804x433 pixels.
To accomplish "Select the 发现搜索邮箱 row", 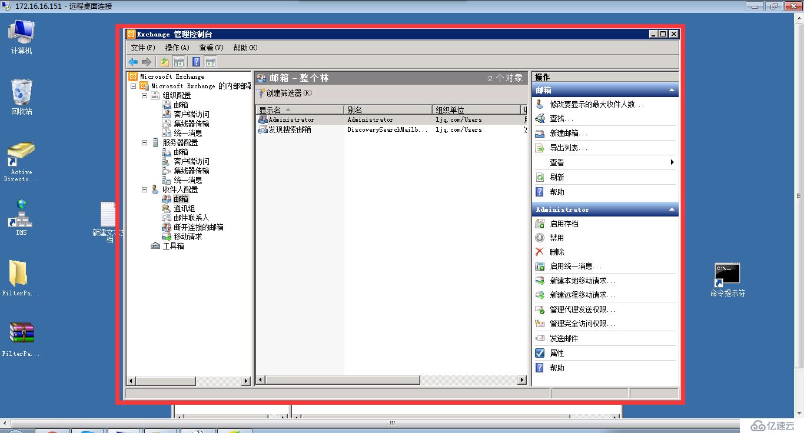I will coord(391,129).
